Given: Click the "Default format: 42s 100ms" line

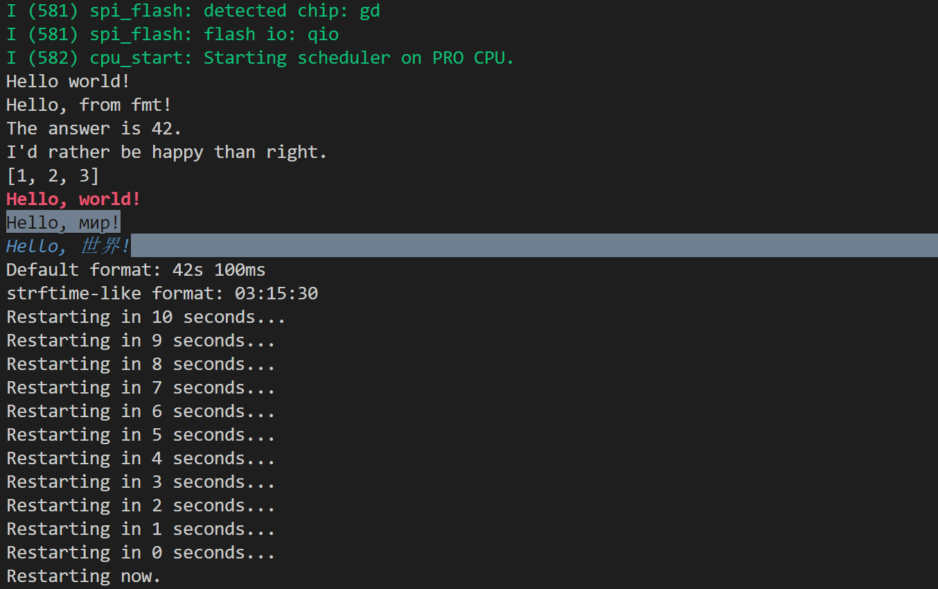Looking at the screenshot, I should coord(136,270).
